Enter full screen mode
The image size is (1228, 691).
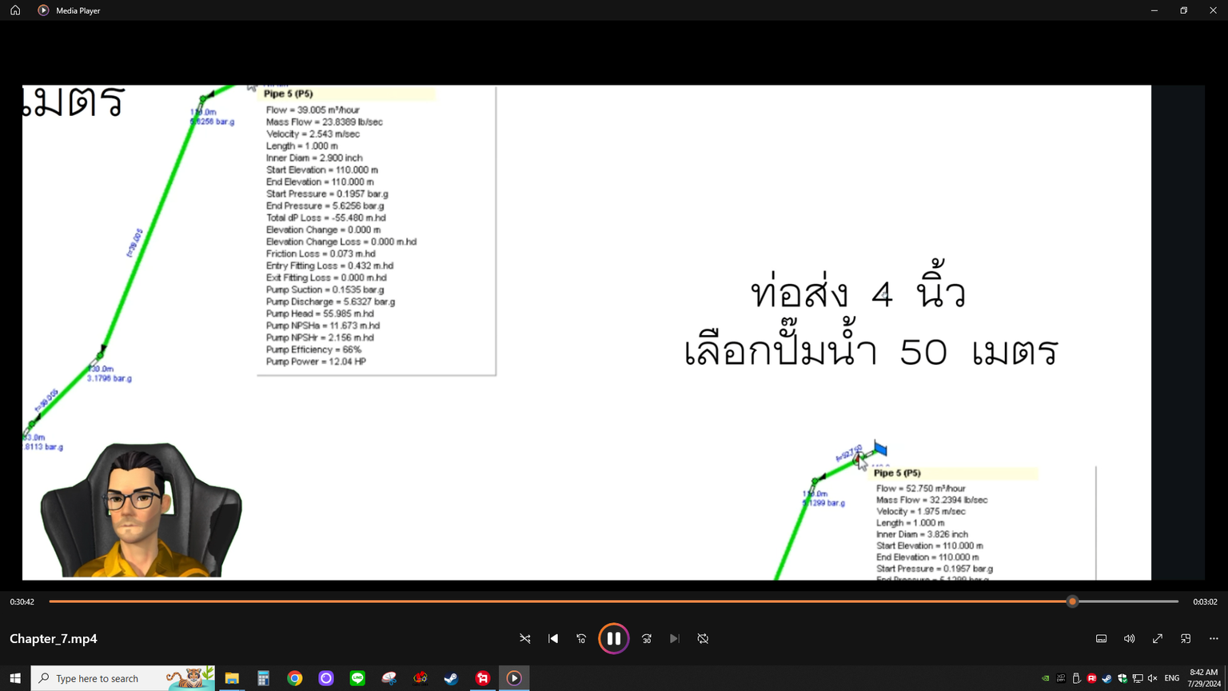(1157, 638)
